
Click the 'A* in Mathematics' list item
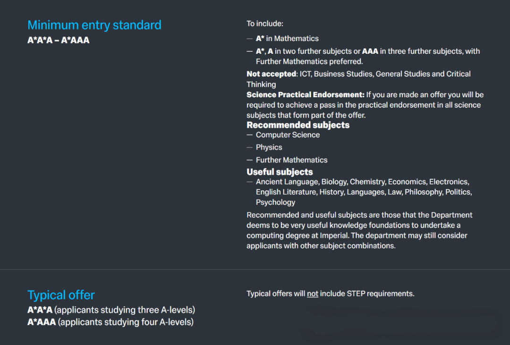(x=287, y=38)
